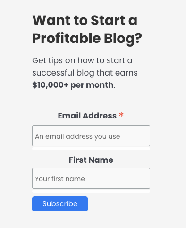186x228 pixels.
Task: Click the white strip below the email field
Action: 91,149
